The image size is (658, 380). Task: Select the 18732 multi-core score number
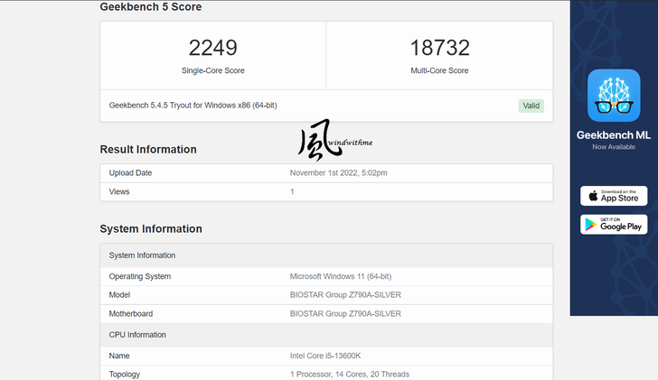click(439, 49)
